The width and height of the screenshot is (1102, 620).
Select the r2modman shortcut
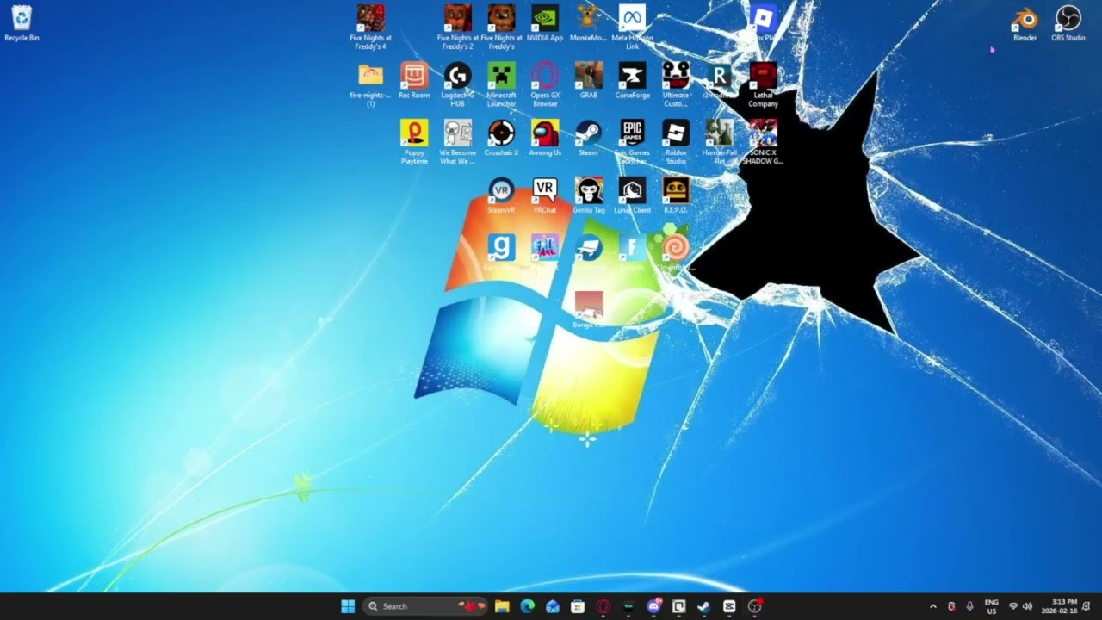[x=719, y=81]
